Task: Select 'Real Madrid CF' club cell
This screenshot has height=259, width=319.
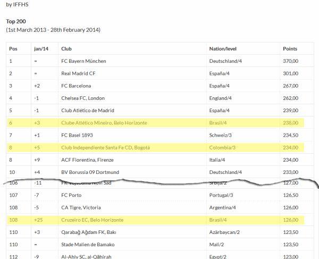Action: [x=78, y=73]
